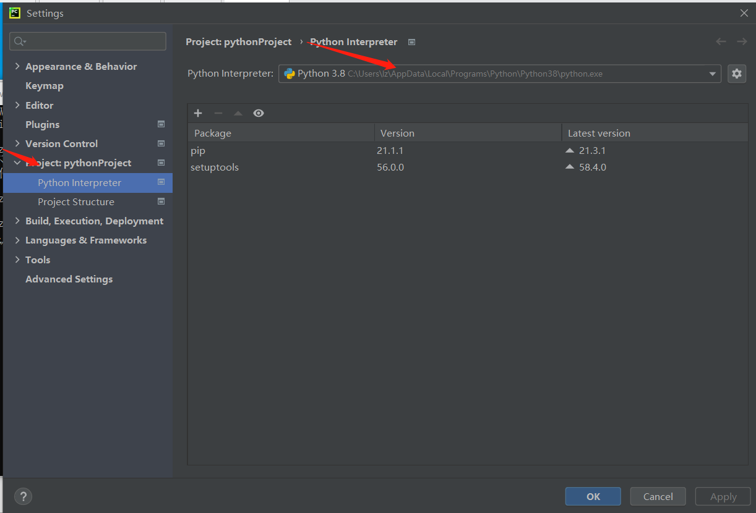Click setuptools version 56.0.0 cell
Image resolution: width=756 pixels, height=513 pixels.
(390, 167)
